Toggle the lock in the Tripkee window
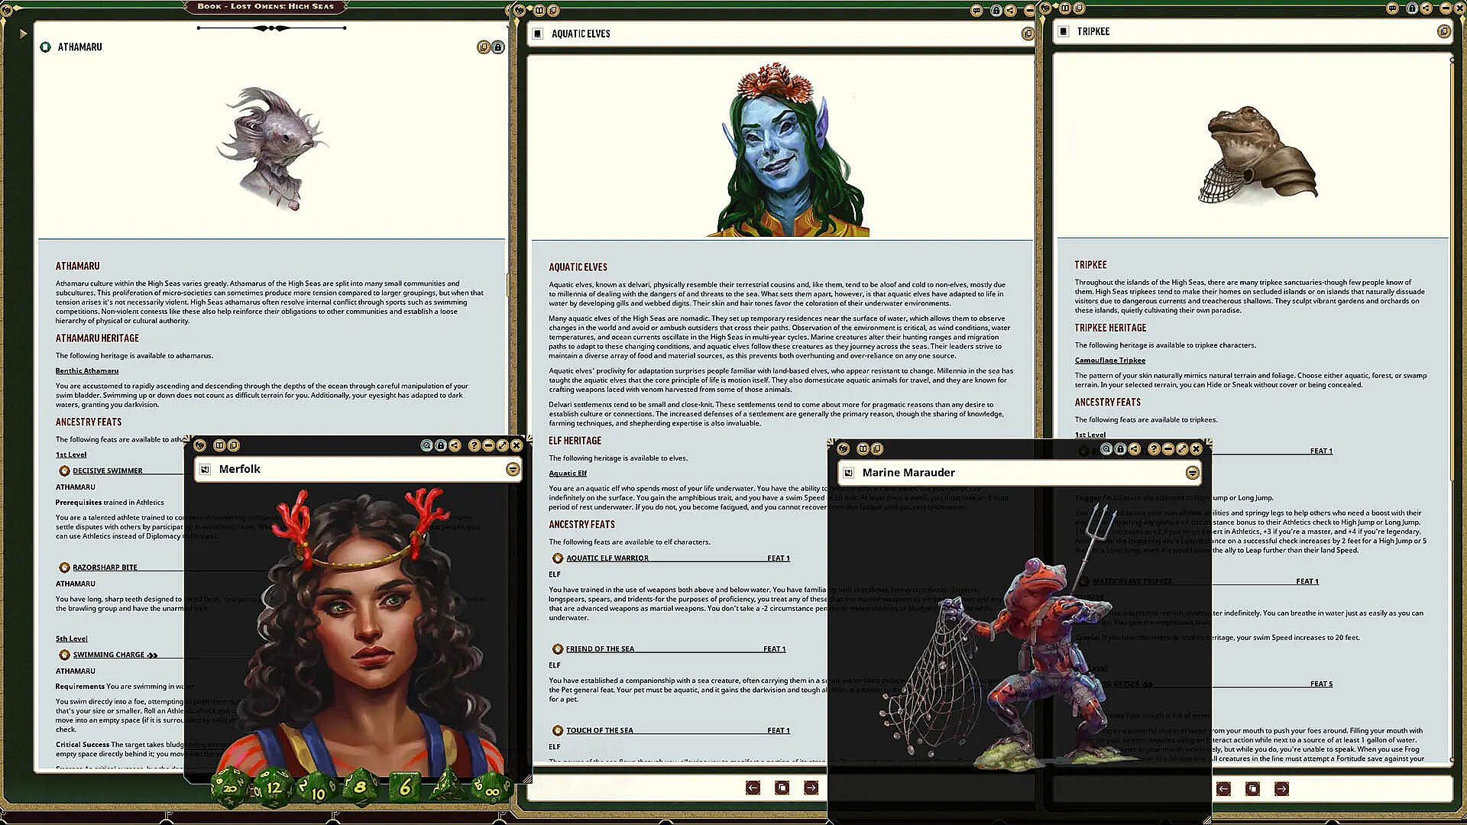 (1412, 8)
